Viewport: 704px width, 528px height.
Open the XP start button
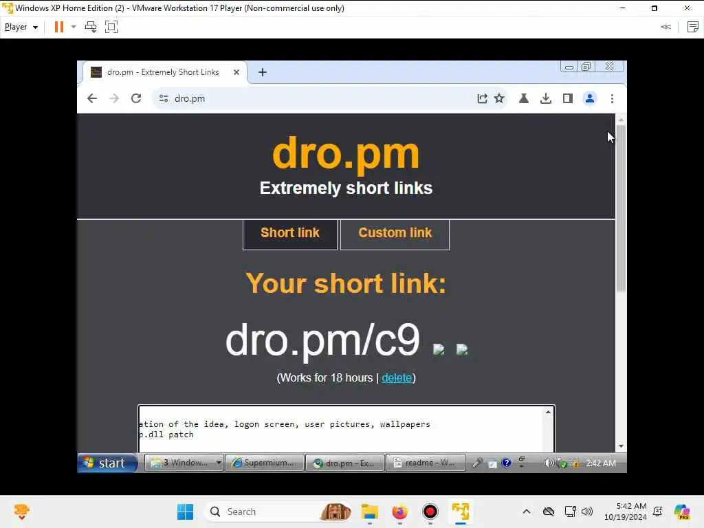pos(108,463)
